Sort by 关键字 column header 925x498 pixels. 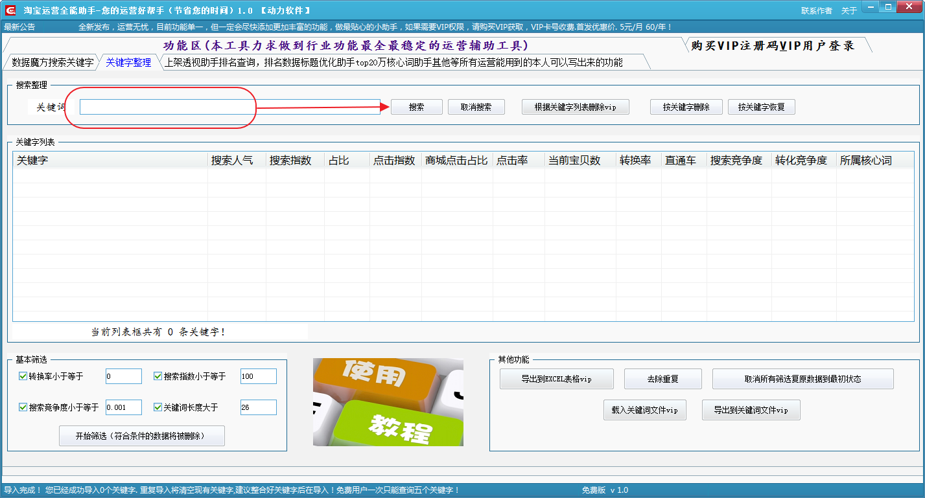(110, 161)
